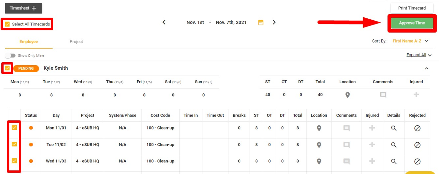The width and height of the screenshot is (439, 174).
Task: Go to previous week arrow
Action: coord(164,22)
